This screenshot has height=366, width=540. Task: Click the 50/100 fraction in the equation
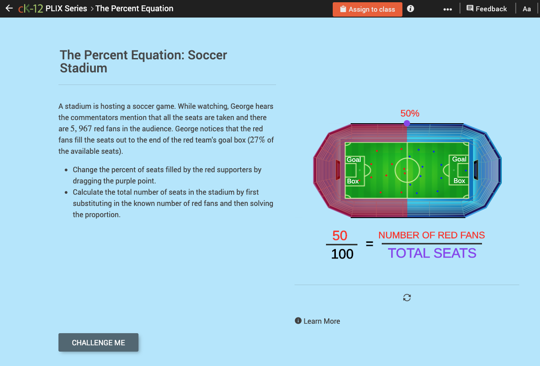click(x=341, y=244)
